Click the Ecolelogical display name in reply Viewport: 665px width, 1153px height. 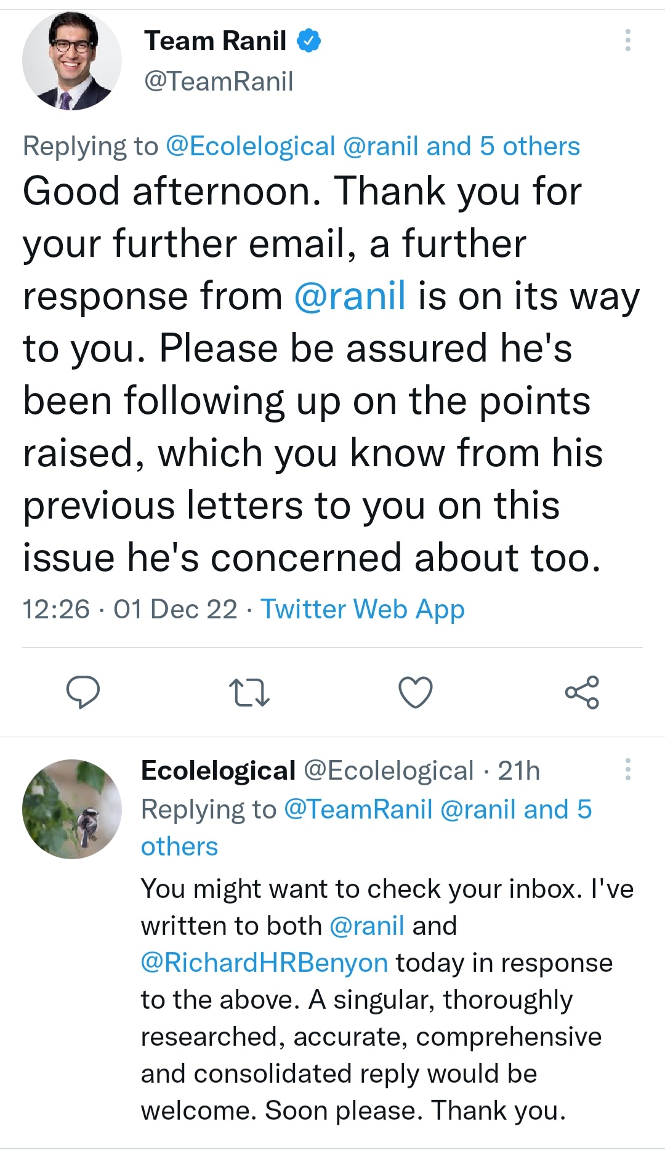(219, 771)
